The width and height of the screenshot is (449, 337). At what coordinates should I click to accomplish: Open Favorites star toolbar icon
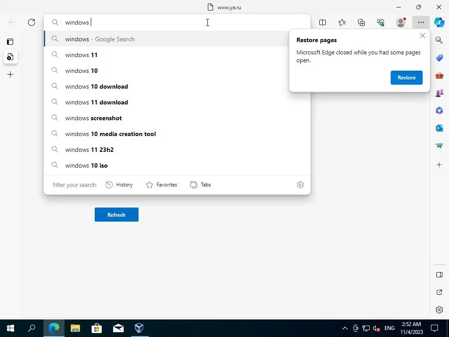pos(342,22)
